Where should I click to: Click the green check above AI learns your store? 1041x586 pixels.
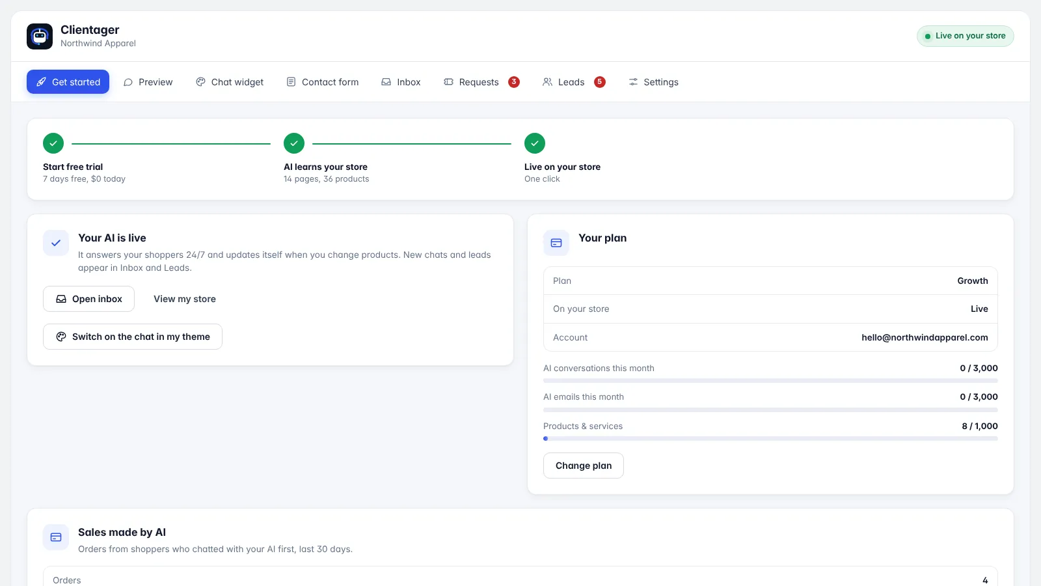point(294,143)
